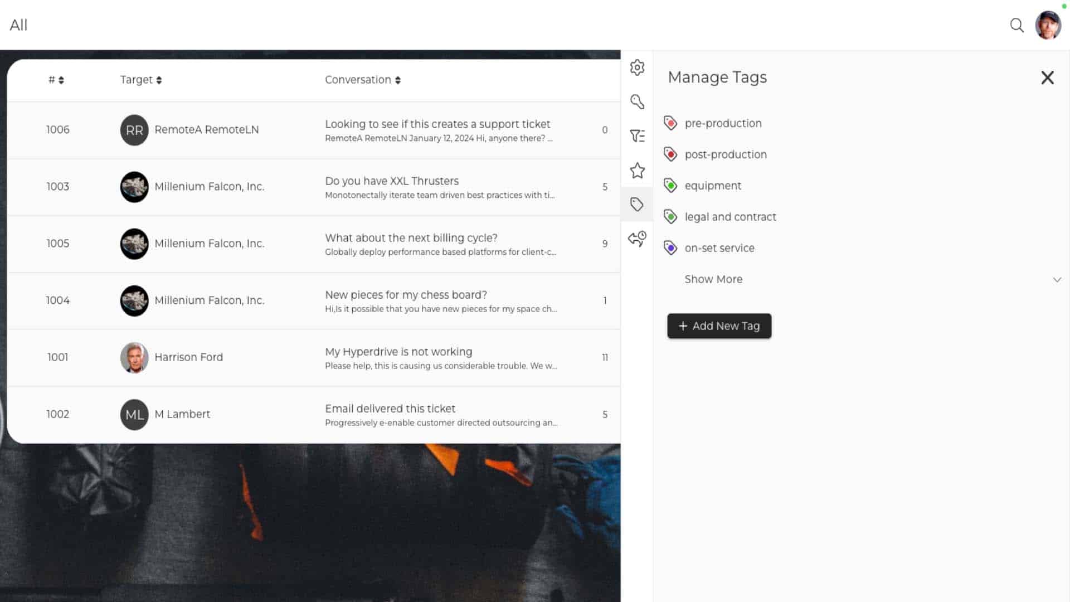Select the legal and contract tag

pos(730,217)
